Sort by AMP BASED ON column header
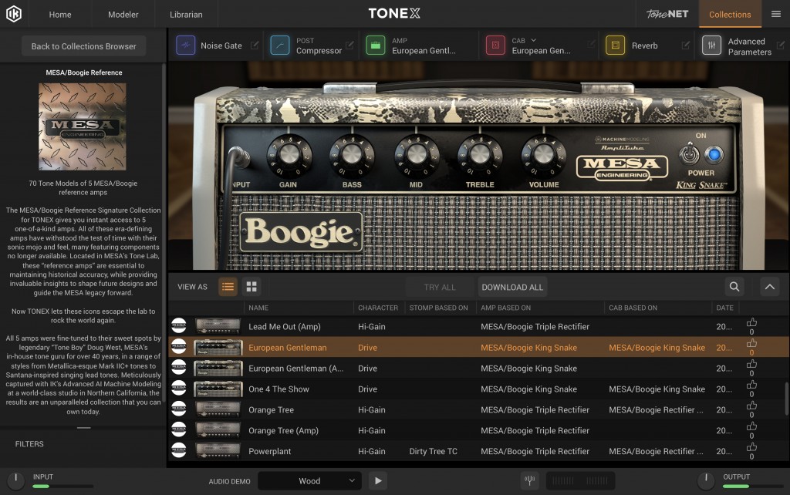 pyautogui.click(x=505, y=308)
